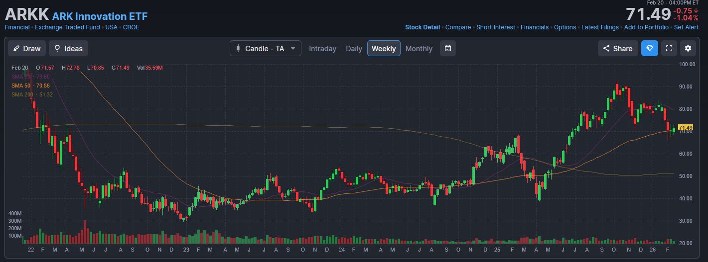This screenshot has height=262, width=708.
Task: Click Add to Portfolio
Action: click(x=646, y=27)
